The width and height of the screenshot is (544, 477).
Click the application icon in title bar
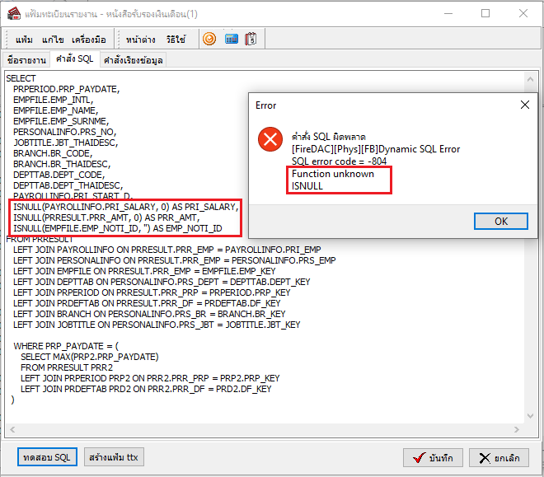coord(12,13)
